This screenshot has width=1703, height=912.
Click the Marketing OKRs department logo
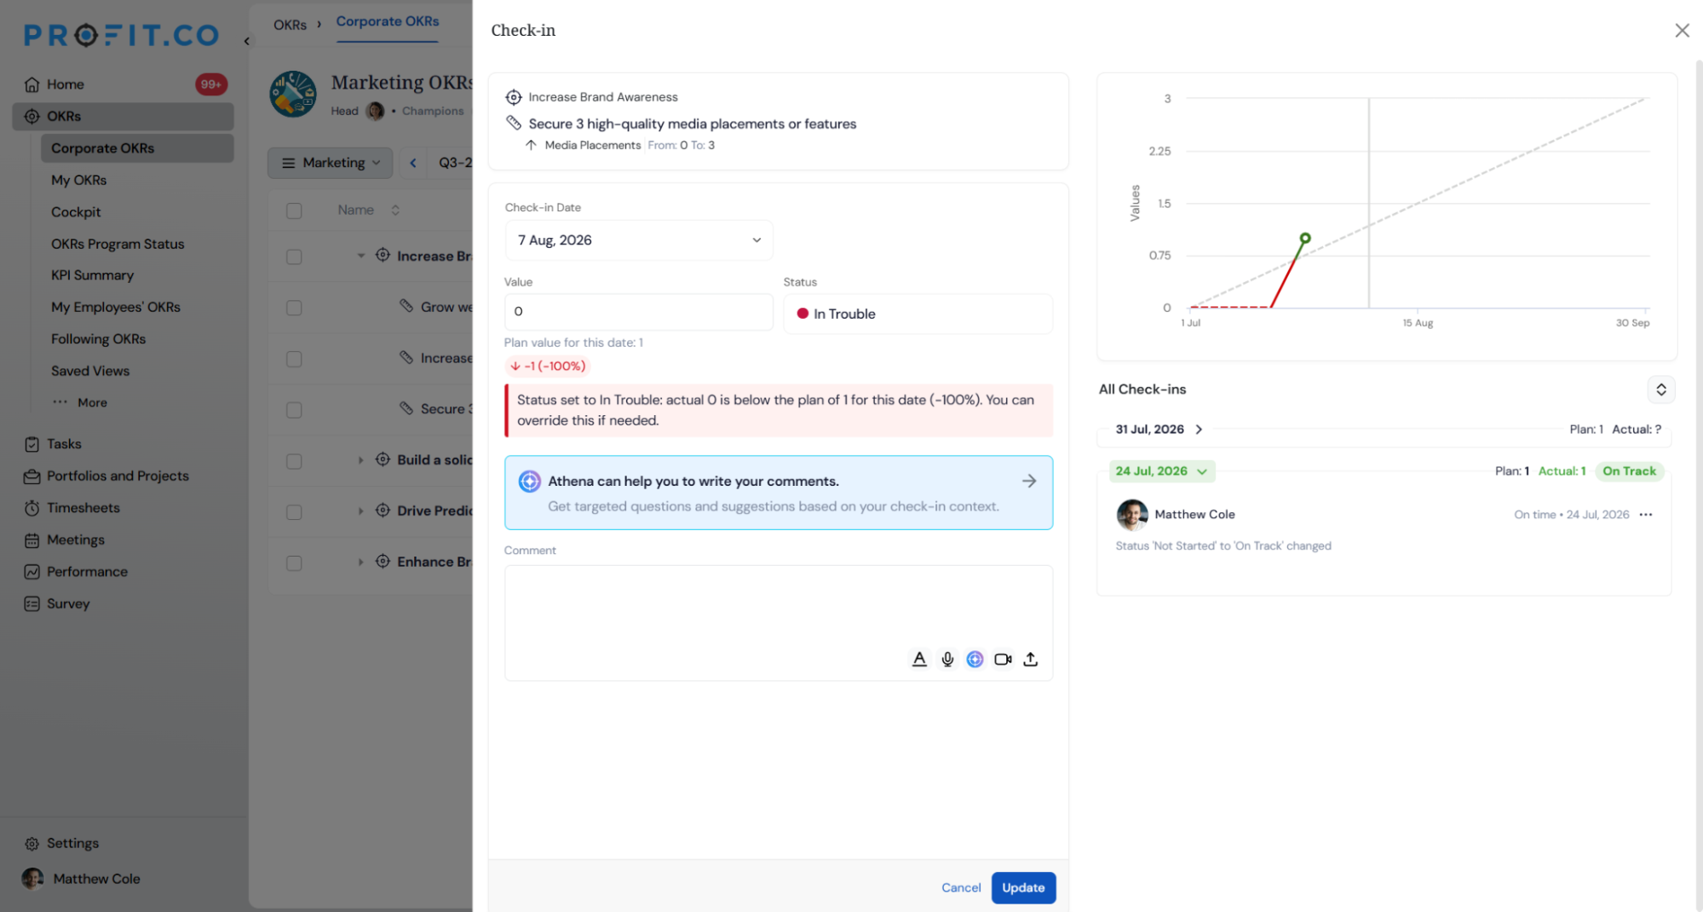tap(293, 94)
